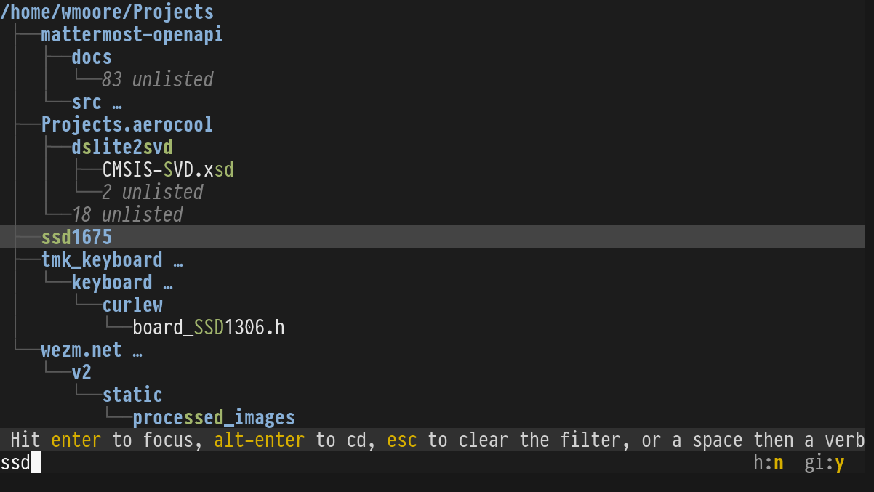Toggle the hidden files h:n flag
The height and width of the screenshot is (492, 874).
pos(769,463)
